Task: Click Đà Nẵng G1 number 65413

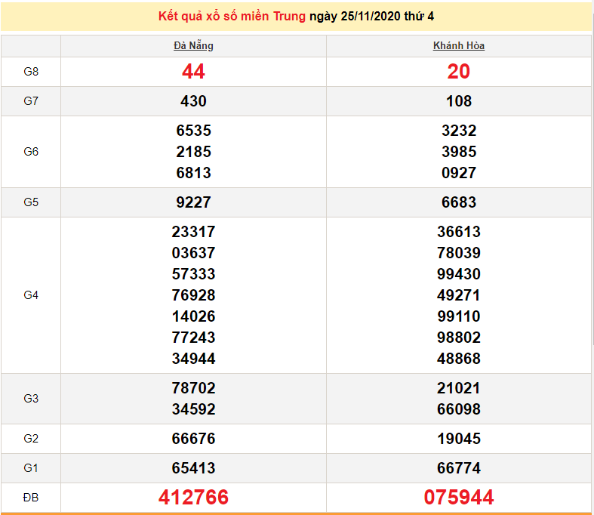Action: coord(193,468)
